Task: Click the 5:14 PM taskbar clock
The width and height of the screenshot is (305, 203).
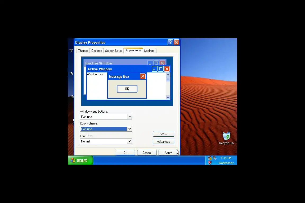Action: click(226, 158)
